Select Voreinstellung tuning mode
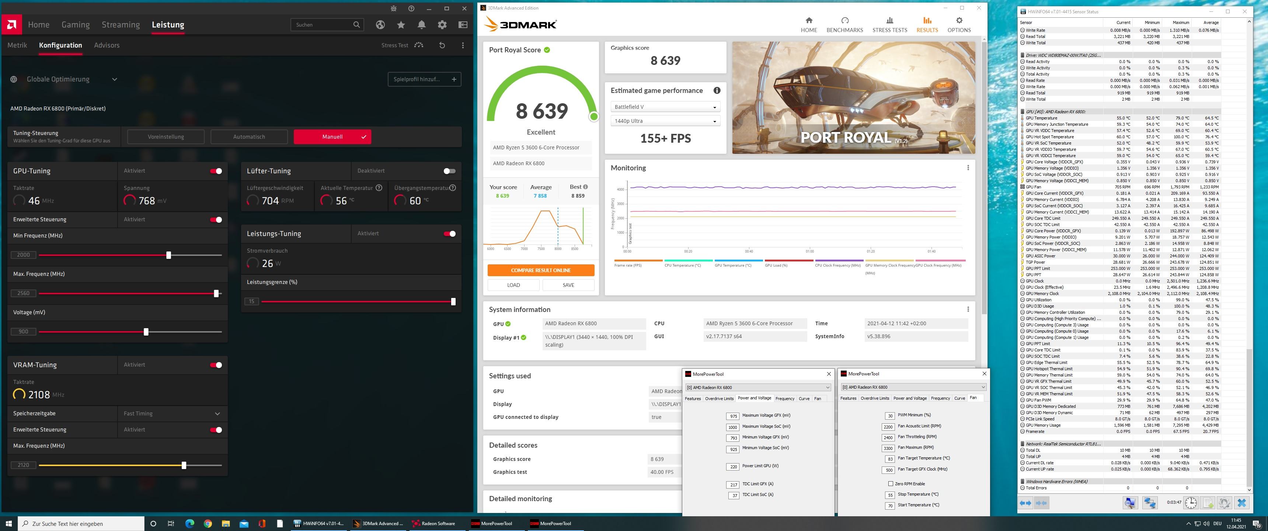Screen dimensions: 1268x531 click(166, 137)
